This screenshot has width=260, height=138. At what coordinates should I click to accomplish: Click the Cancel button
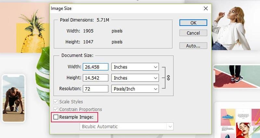click(x=193, y=33)
